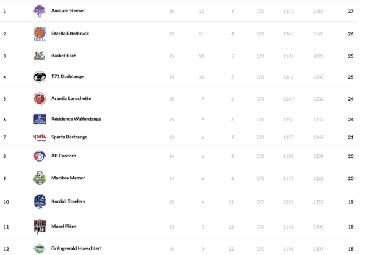The width and height of the screenshot is (366, 255).
Task: Click the Arantia Larochette team logo
Action: (39, 98)
